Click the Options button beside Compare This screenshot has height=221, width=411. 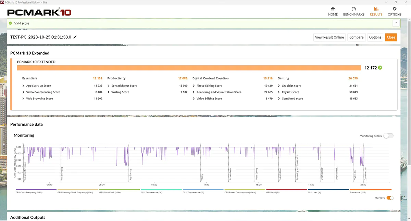[x=375, y=37]
